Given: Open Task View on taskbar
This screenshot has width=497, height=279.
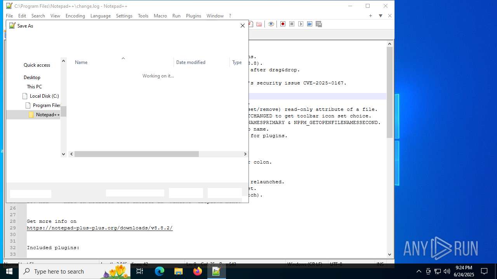Looking at the screenshot, I should point(140,271).
